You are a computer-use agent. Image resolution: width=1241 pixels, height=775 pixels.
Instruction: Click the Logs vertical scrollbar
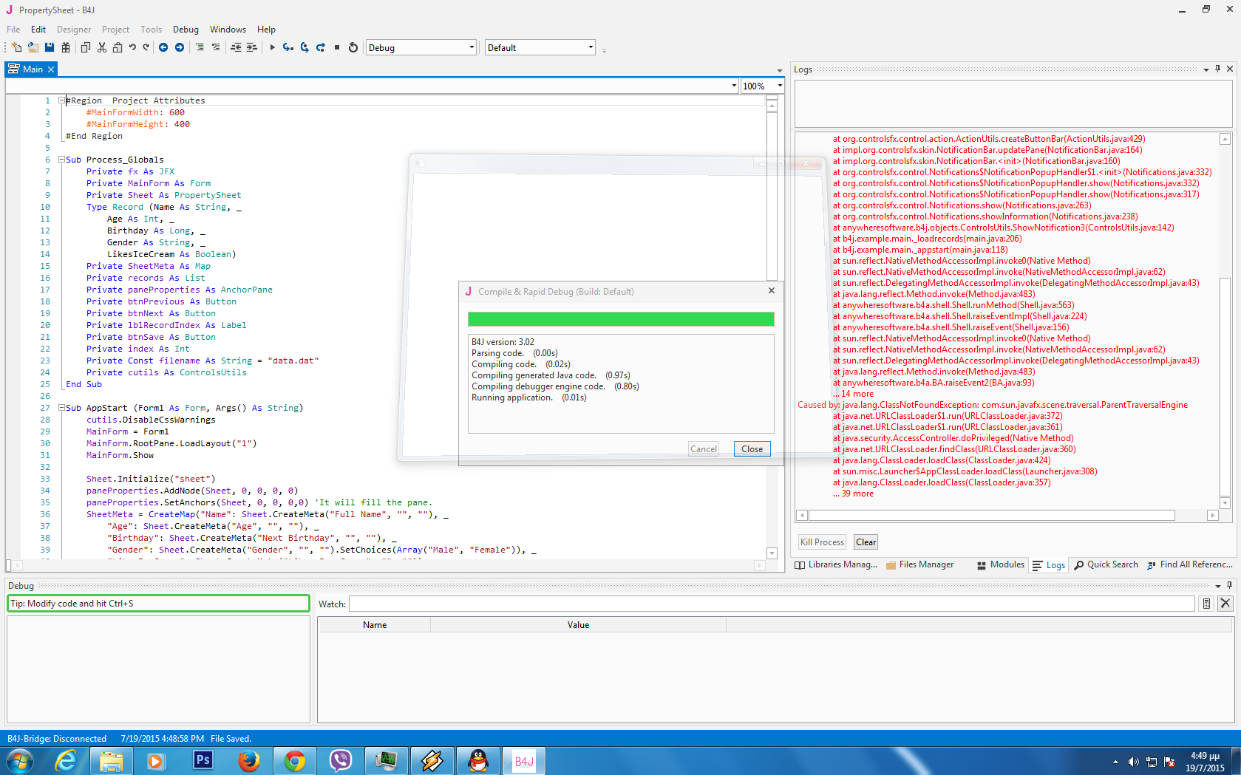[1225, 387]
